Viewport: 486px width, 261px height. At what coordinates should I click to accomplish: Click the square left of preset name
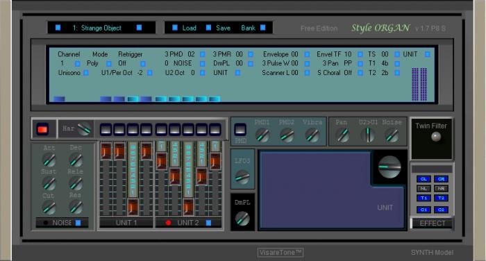58,28
